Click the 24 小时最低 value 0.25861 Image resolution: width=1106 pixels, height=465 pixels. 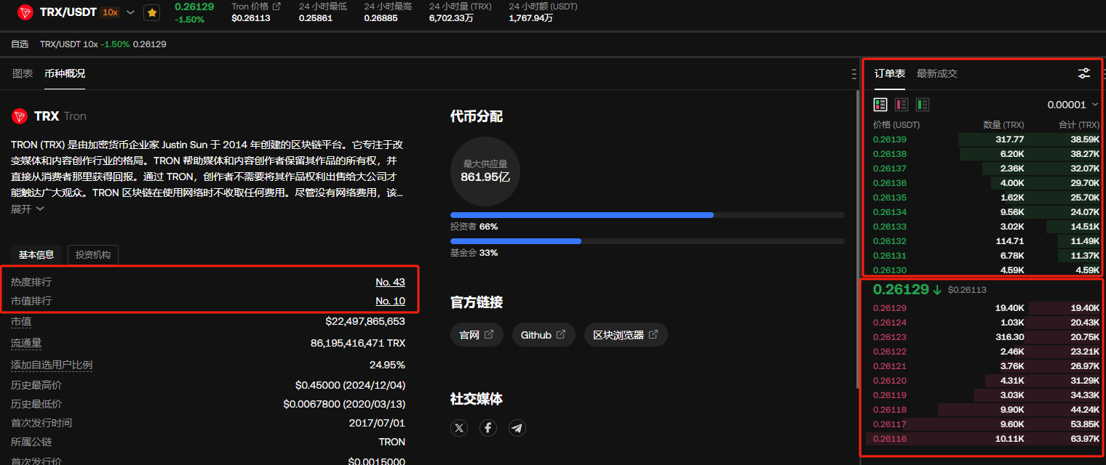316,18
